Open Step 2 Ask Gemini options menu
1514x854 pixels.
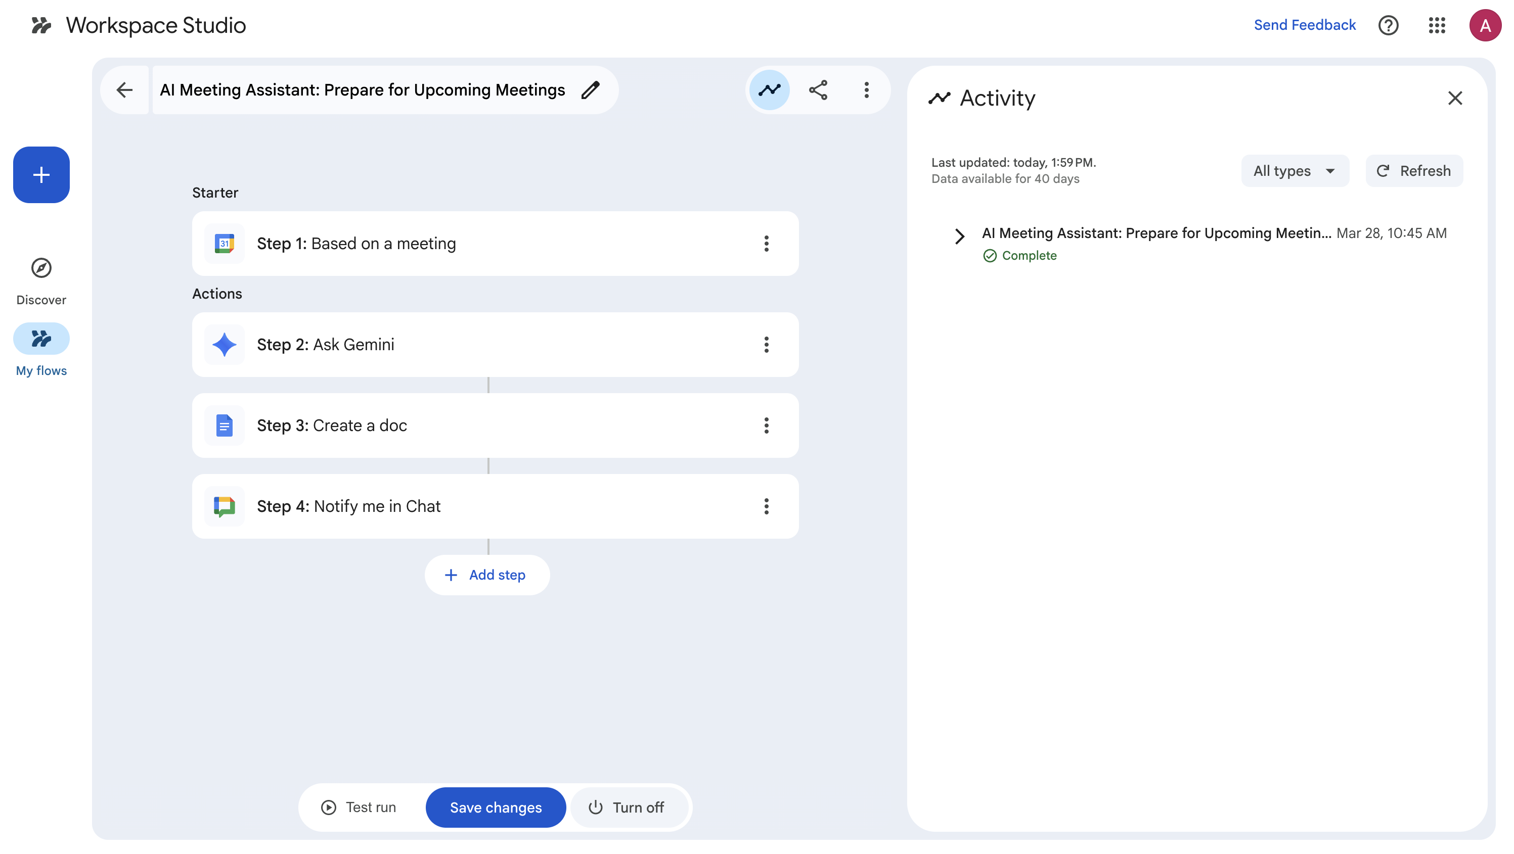click(x=767, y=345)
